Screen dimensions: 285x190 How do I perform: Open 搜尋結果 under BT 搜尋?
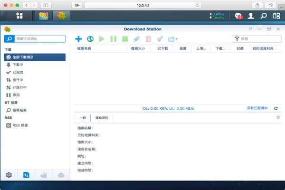coord(35,110)
